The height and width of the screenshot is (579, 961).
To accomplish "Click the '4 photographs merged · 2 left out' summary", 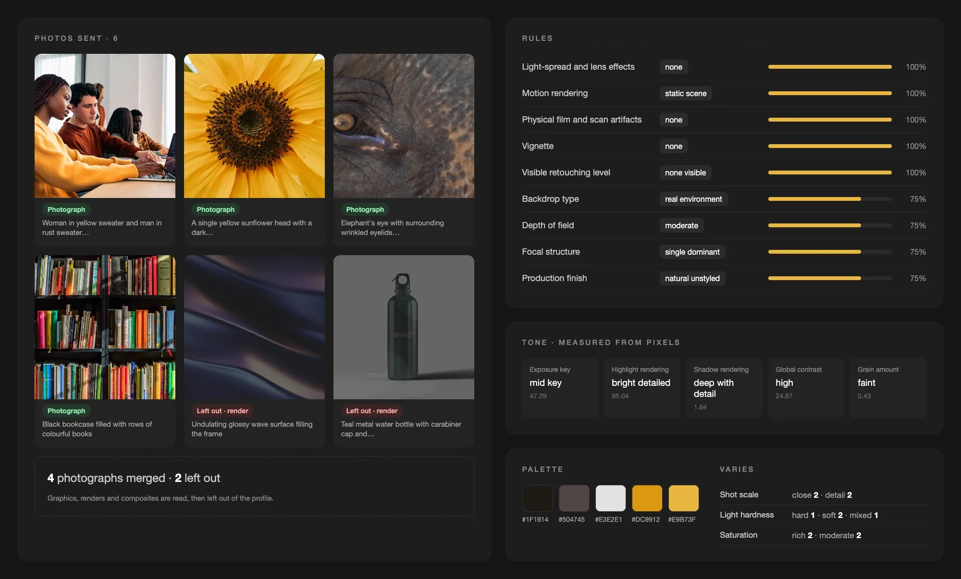I will click(134, 478).
